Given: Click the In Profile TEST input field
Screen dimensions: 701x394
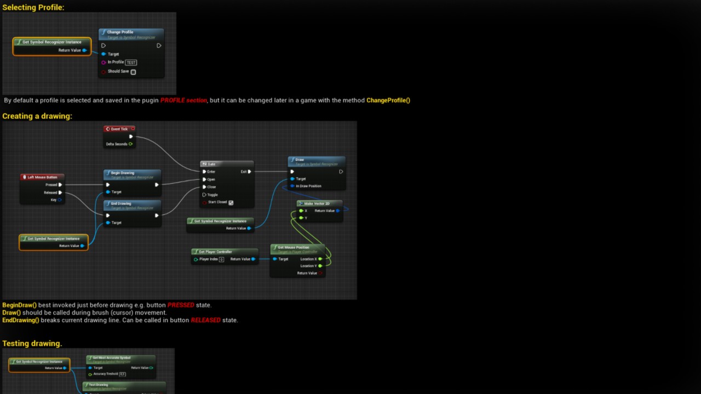Looking at the screenshot, I should (131, 62).
